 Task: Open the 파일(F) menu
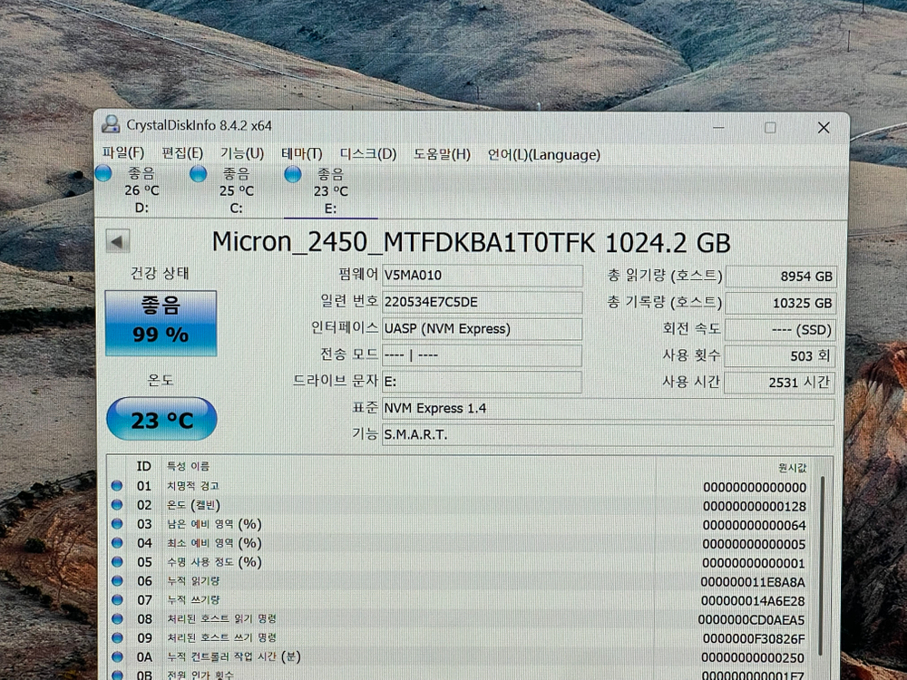click(x=122, y=154)
